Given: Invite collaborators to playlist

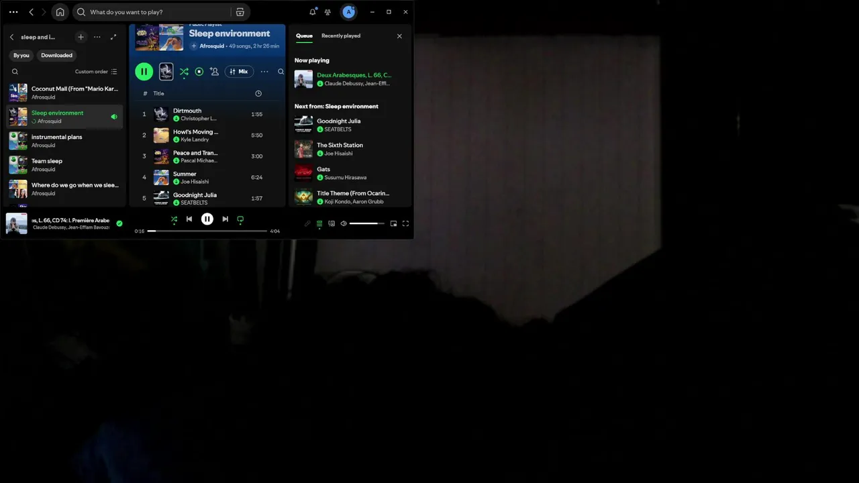Looking at the screenshot, I should pyautogui.click(x=214, y=72).
